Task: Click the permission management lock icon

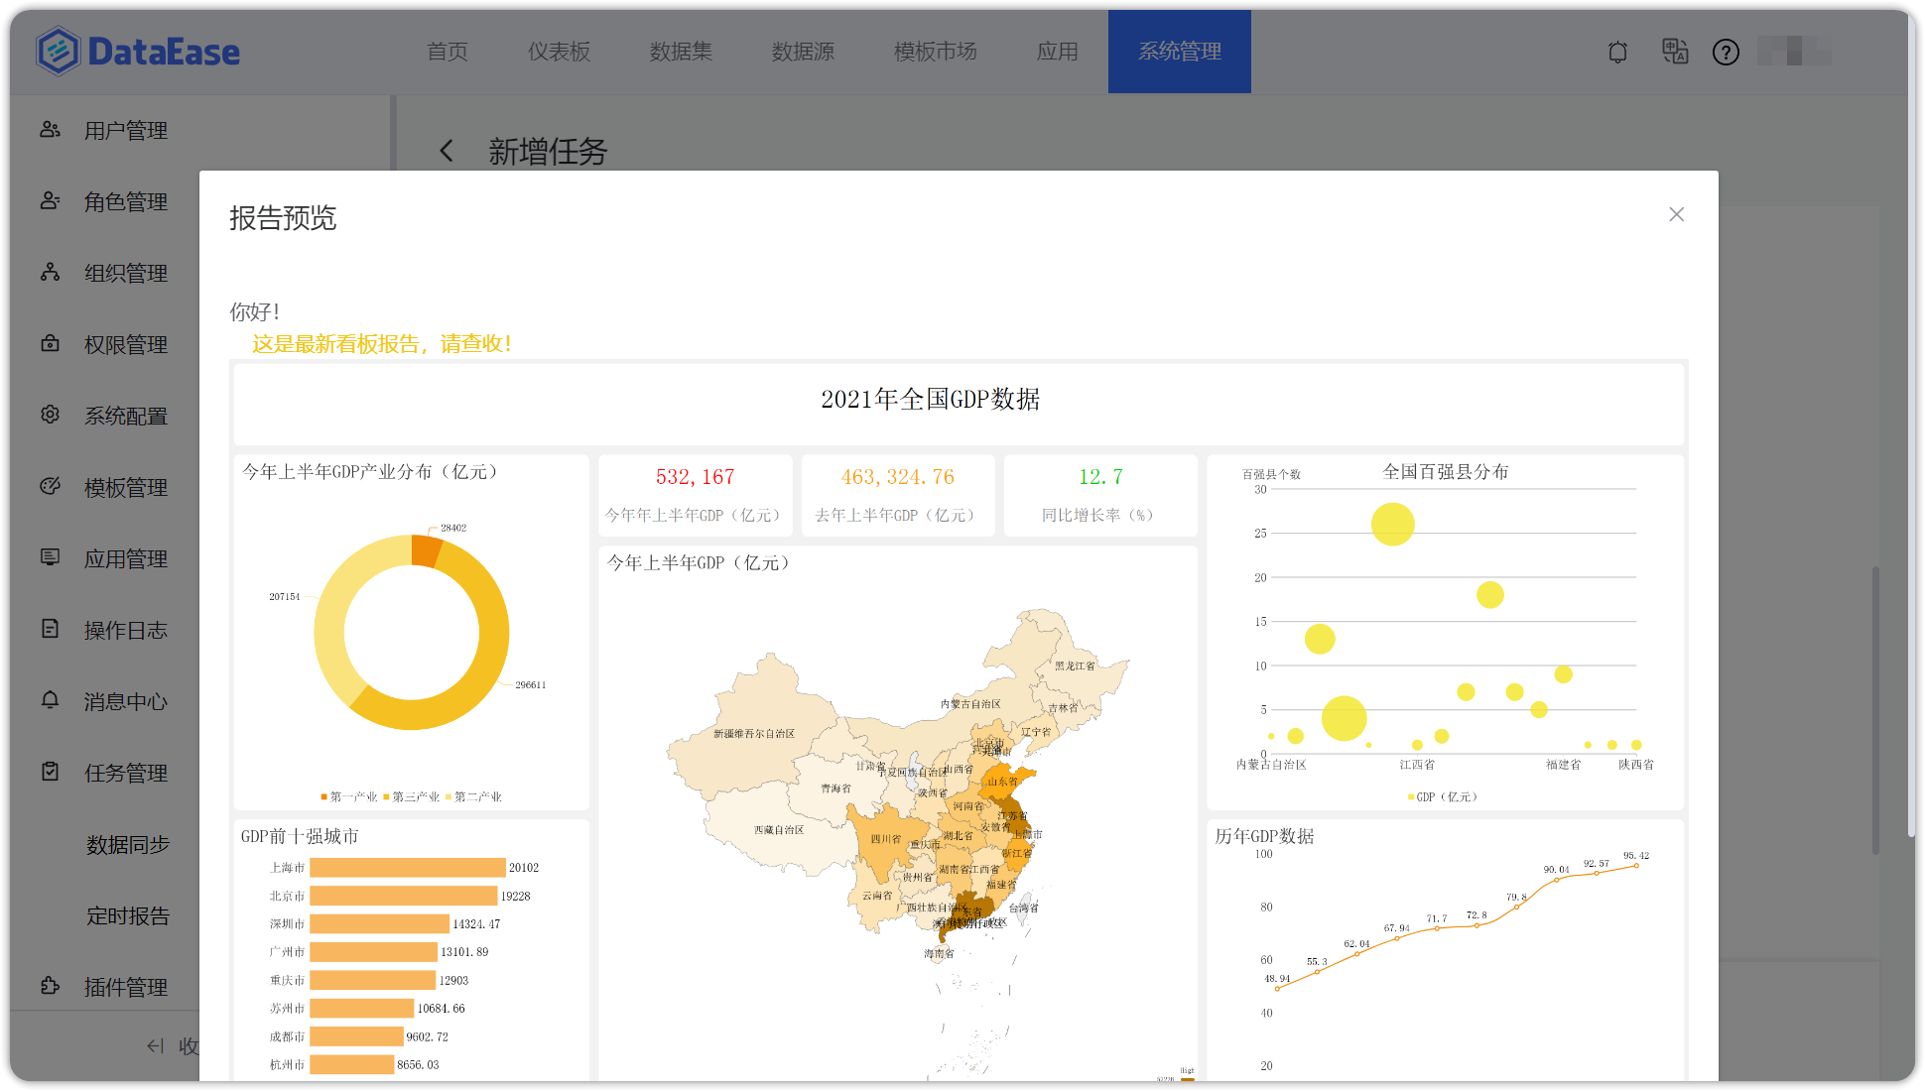Action: pos(50,344)
